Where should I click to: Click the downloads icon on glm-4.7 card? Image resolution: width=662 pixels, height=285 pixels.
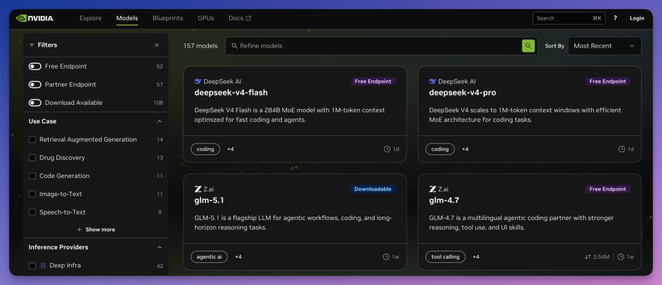(588, 257)
